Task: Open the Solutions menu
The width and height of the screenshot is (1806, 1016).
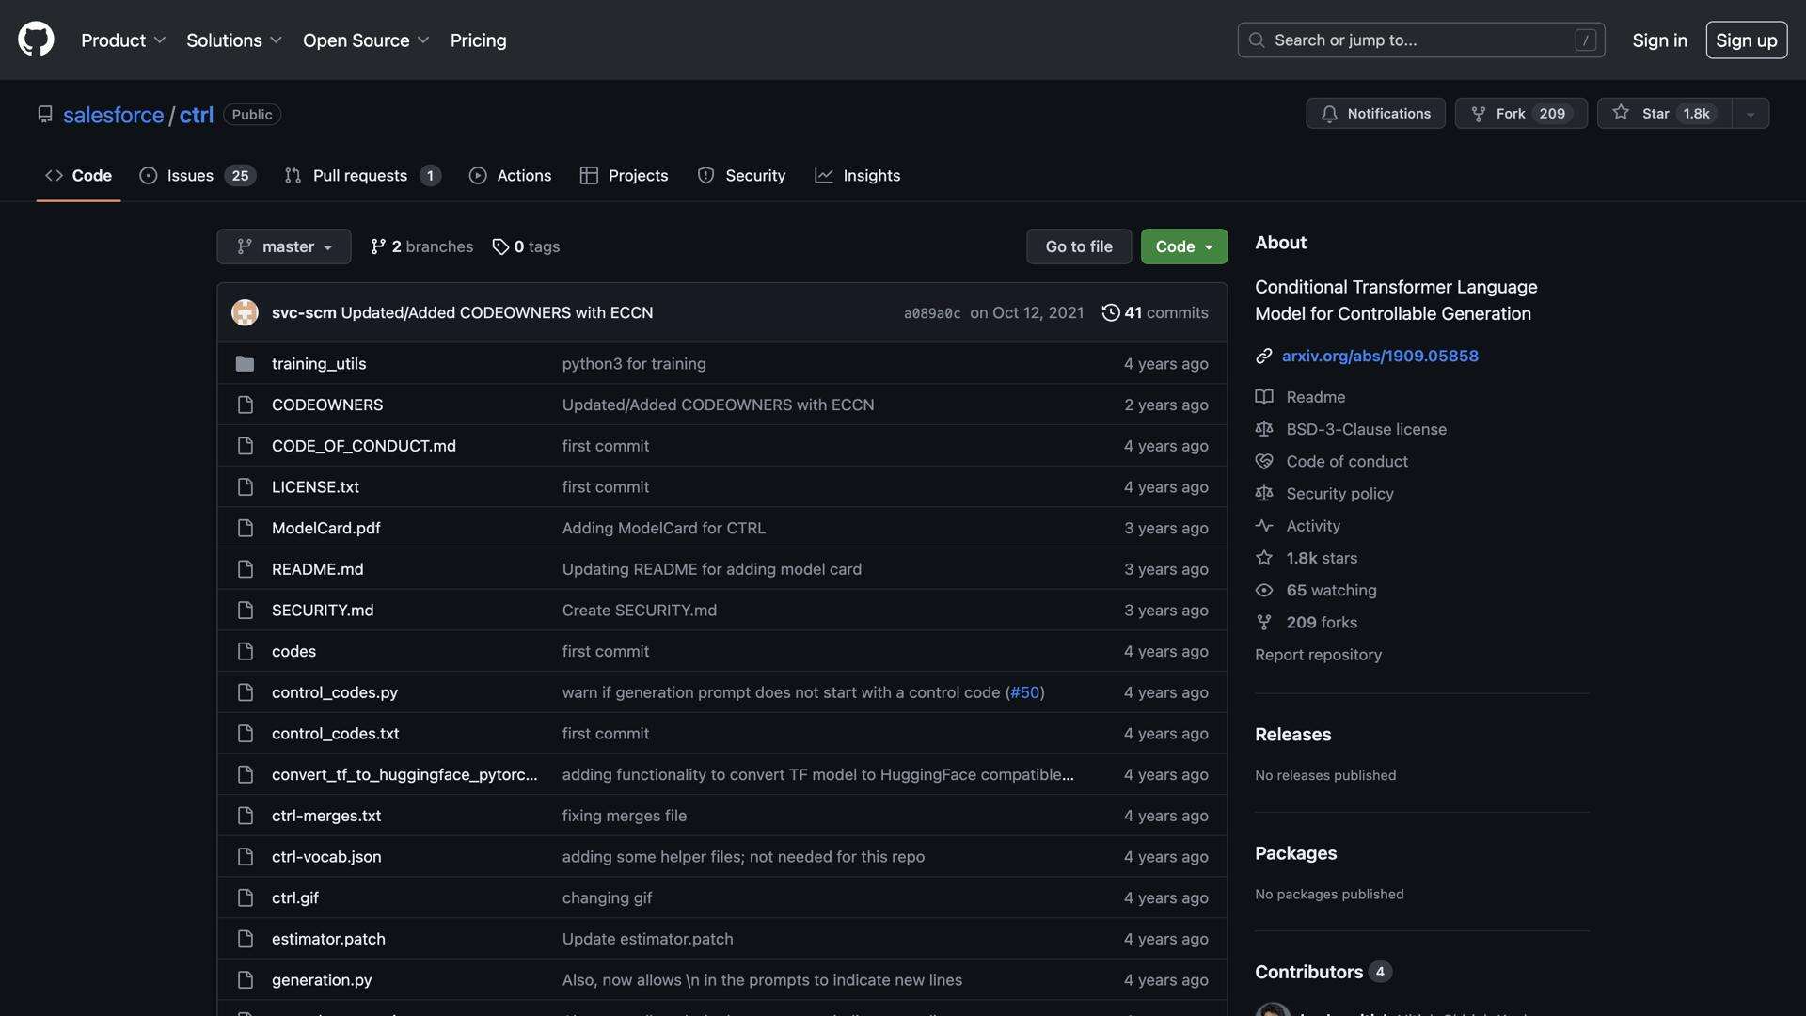Action: (x=233, y=40)
